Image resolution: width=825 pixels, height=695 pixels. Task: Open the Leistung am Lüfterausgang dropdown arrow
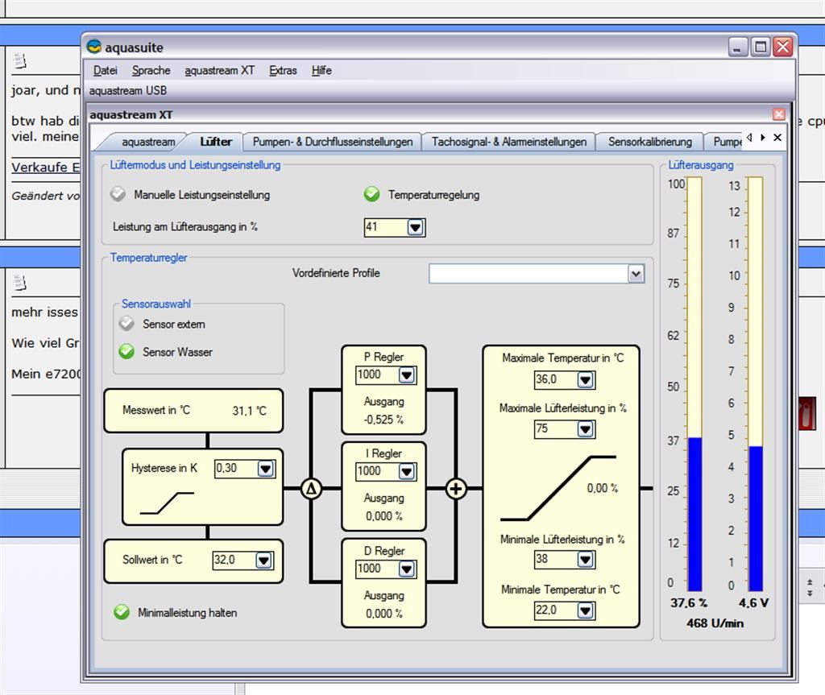(415, 227)
